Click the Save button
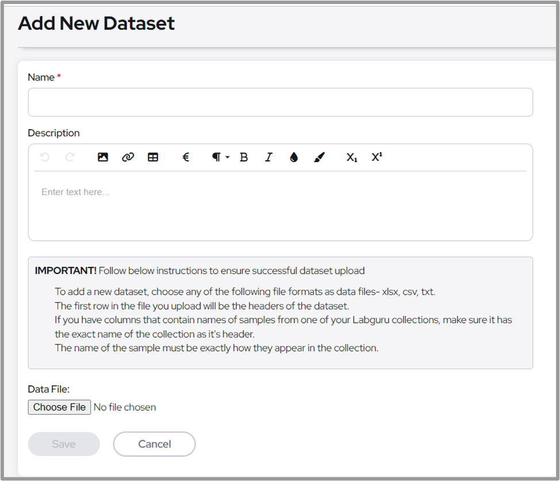Viewport: 560px width, 481px height. (x=64, y=444)
